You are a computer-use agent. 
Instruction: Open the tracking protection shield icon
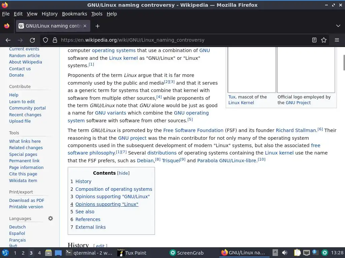click(x=45, y=40)
